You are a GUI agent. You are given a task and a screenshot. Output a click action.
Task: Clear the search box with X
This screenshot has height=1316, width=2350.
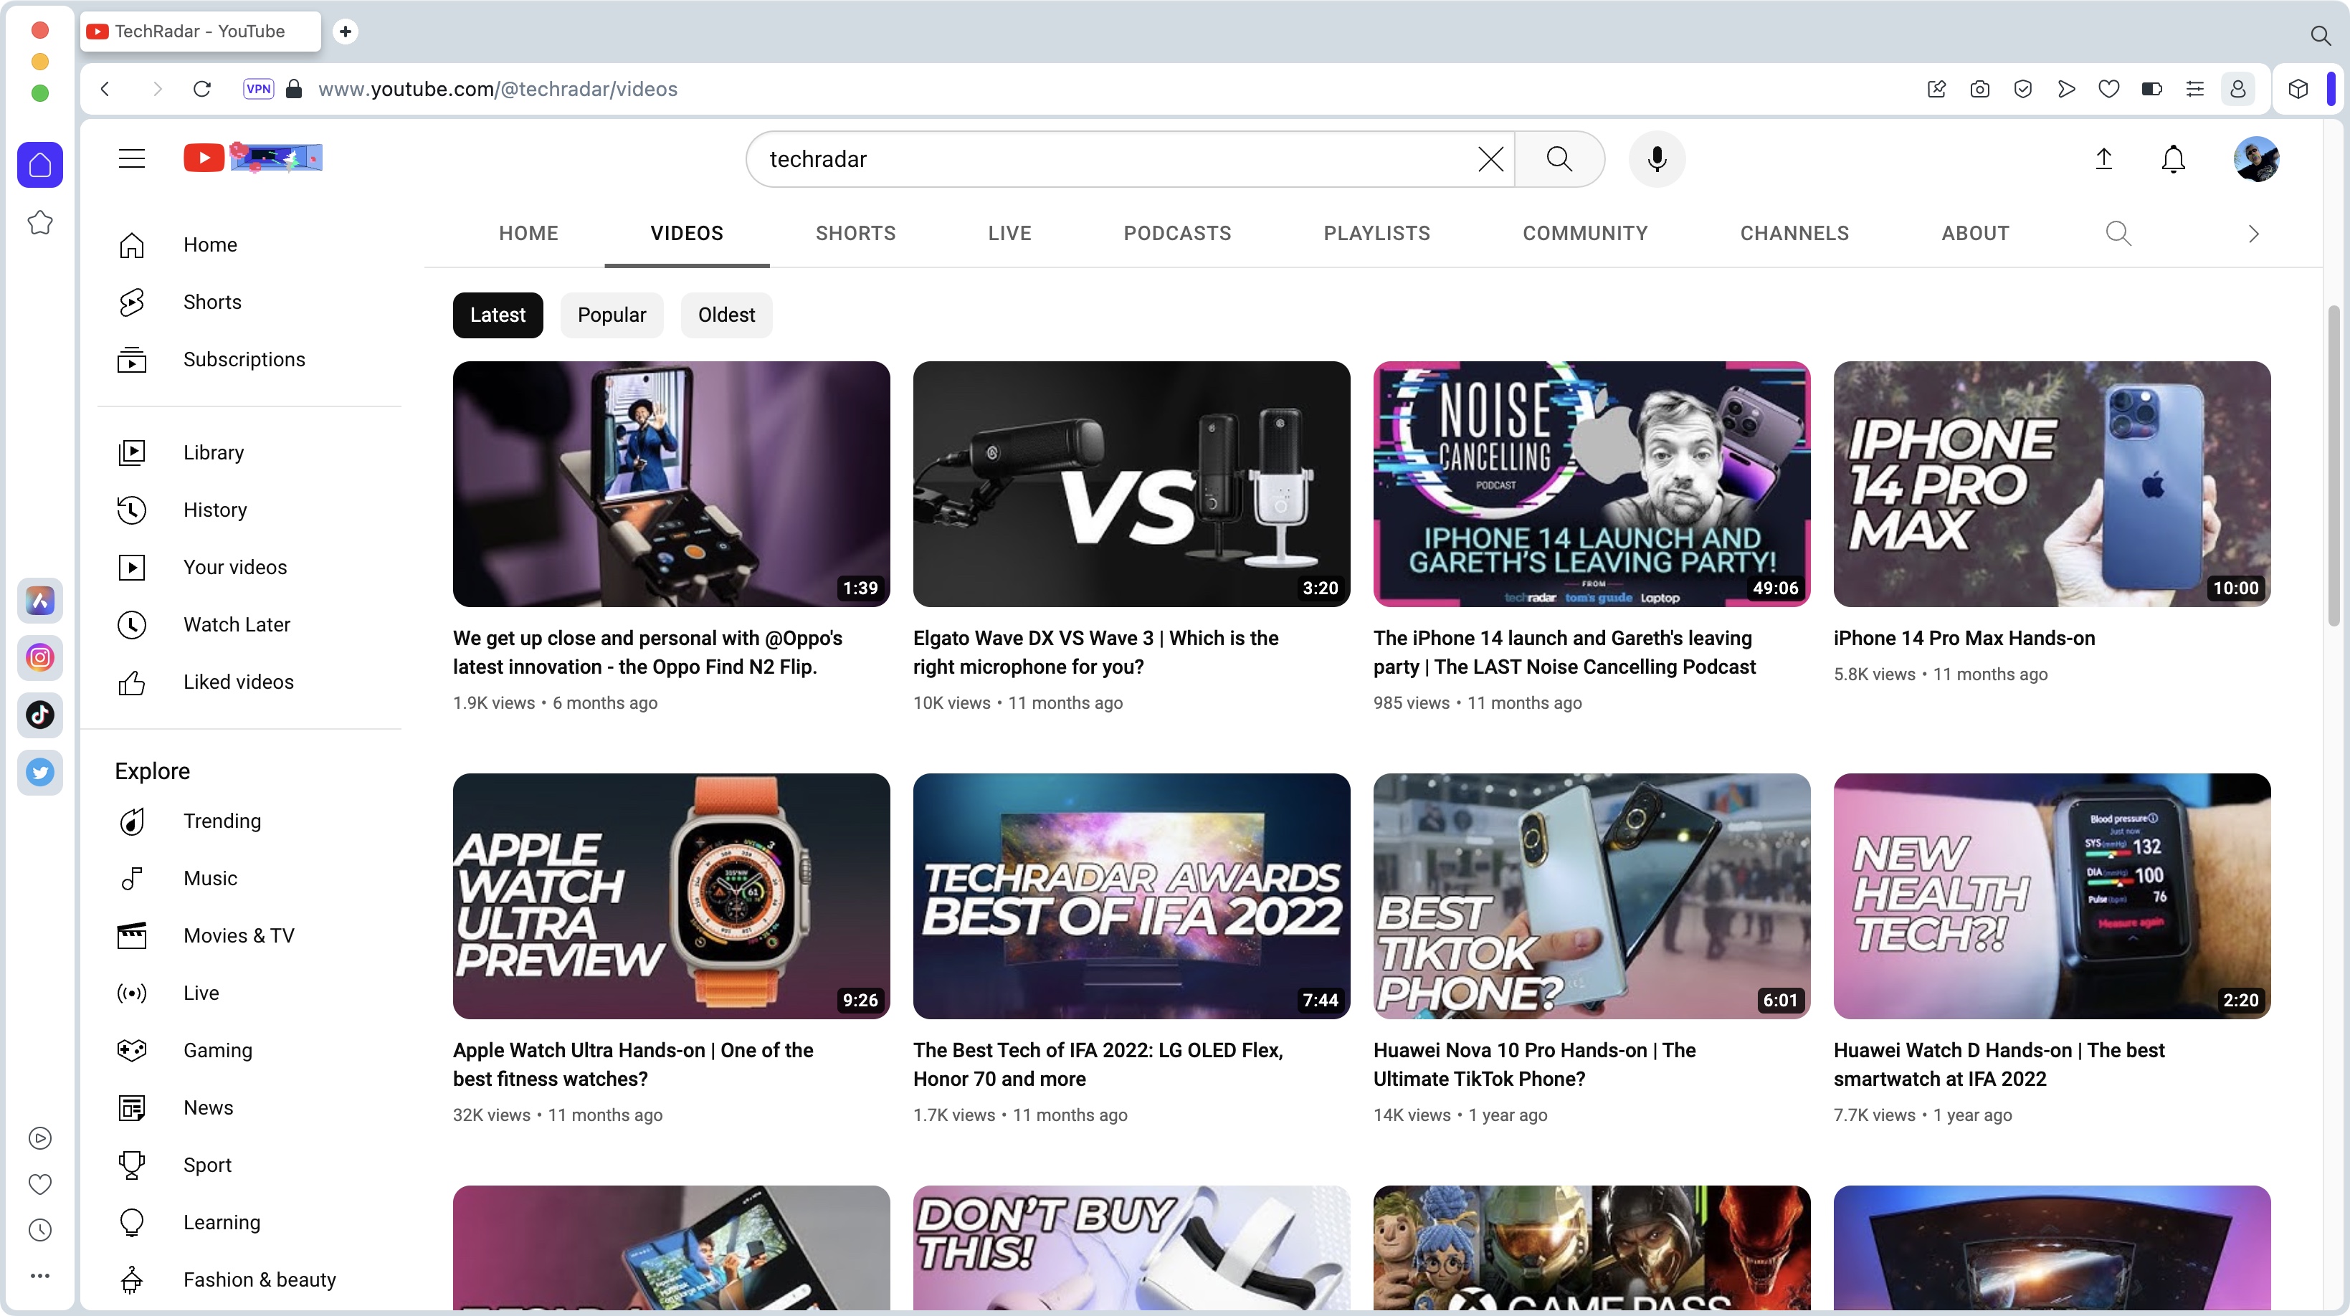click(1490, 158)
